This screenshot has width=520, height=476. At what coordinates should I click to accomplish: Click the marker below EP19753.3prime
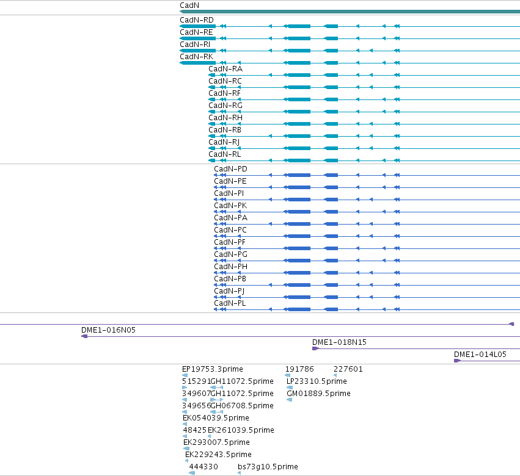(185, 375)
